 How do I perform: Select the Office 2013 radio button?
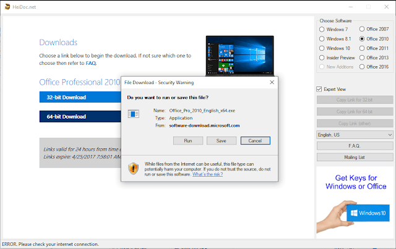pos(361,58)
